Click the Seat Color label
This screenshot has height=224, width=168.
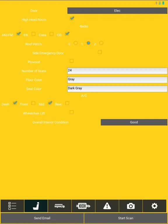[34, 89]
